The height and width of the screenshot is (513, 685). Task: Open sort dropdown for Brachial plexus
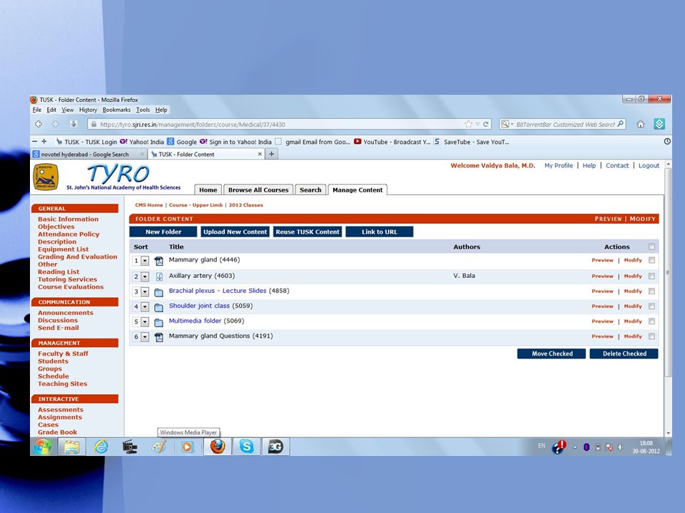pos(145,292)
